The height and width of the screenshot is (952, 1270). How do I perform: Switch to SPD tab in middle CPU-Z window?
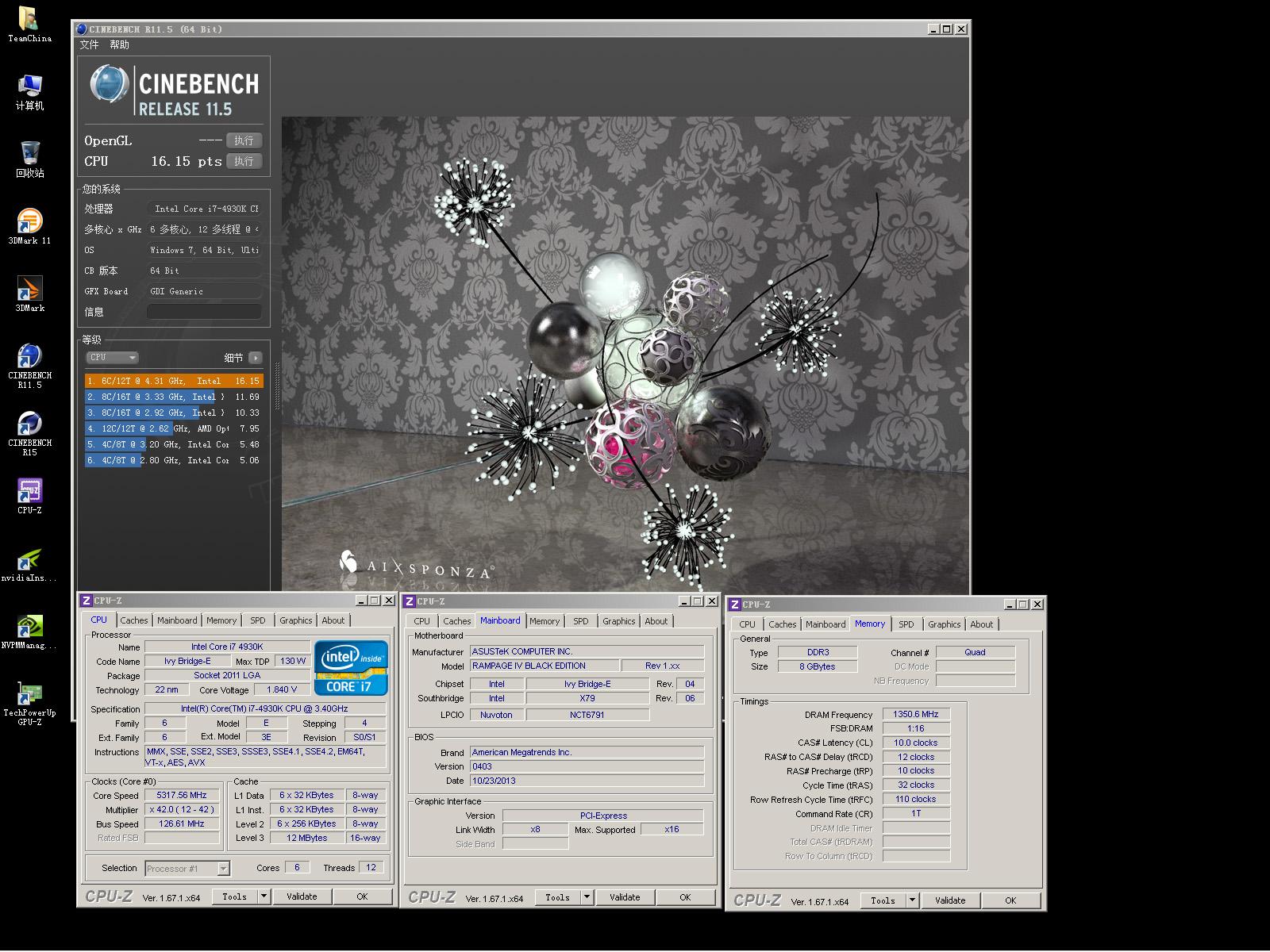pyautogui.click(x=581, y=621)
